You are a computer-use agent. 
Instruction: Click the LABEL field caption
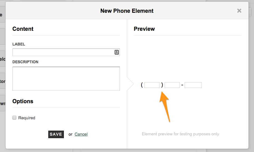click(19, 44)
